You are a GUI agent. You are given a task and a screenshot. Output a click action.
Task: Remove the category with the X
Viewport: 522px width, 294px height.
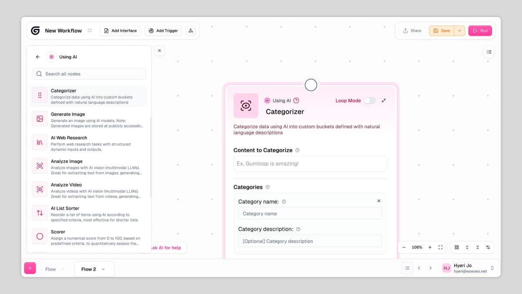(378, 201)
